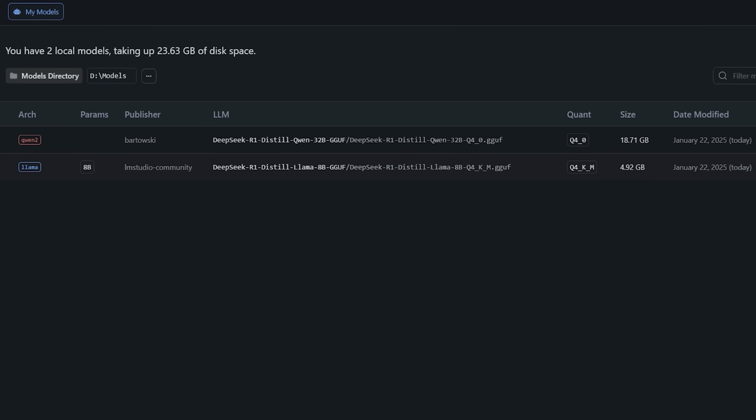
Task: Focus the Filter models input field
Action: [735, 76]
